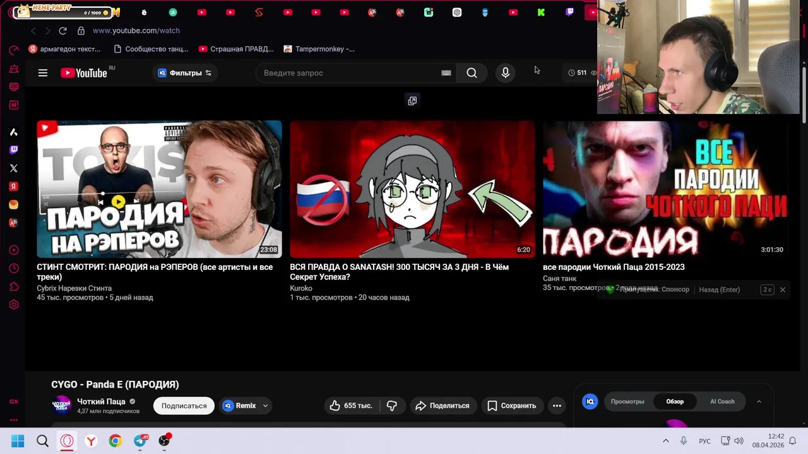Expand the Remix button dropdown arrow

(x=265, y=406)
